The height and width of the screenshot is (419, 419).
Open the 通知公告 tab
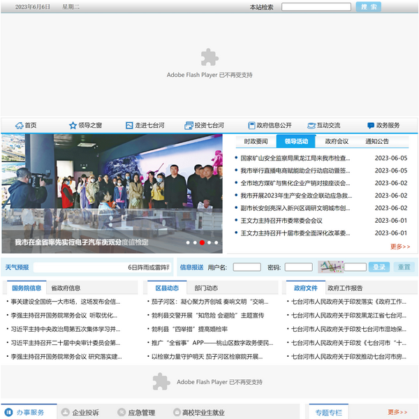tap(377, 141)
